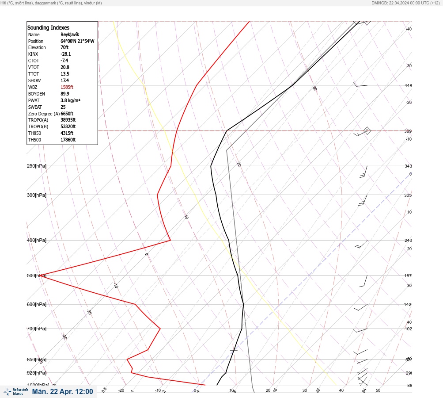
Task: Click the '600[hPa]' pressure label
Action: pos(37,304)
